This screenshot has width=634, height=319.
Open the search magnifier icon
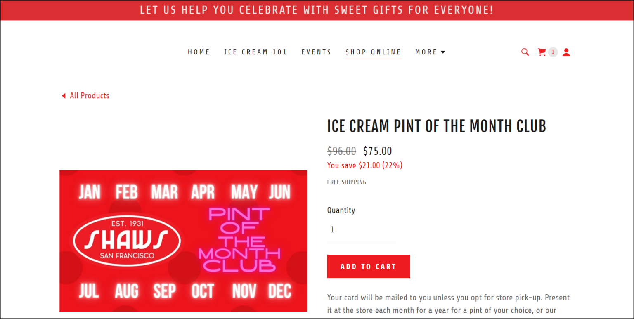[525, 52]
